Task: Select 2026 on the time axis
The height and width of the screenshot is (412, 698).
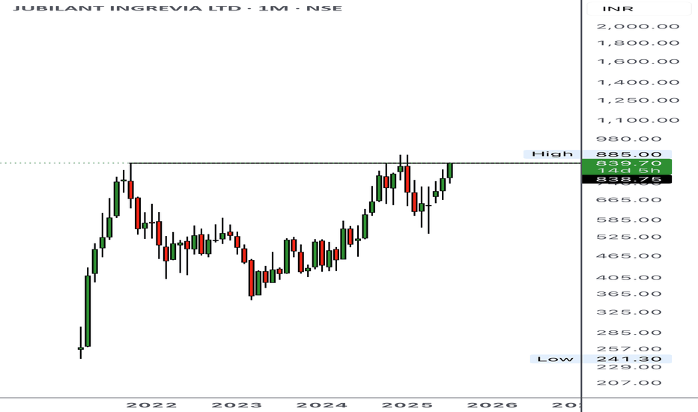Action: click(492, 405)
